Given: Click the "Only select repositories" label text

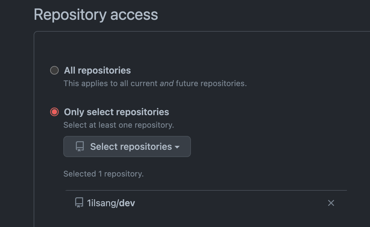Looking at the screenshot, I should click(x=116, y=112).
